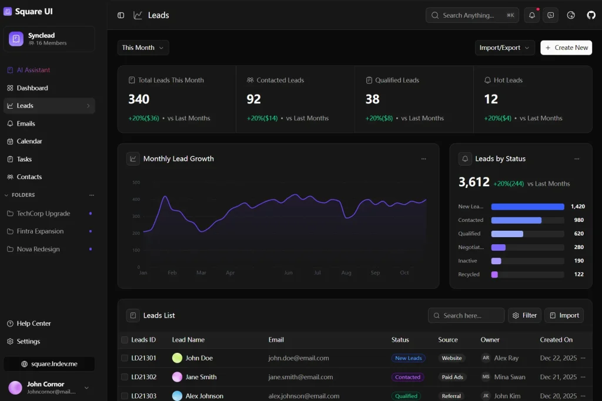This screenshot has height=401, width=602.
Task: Expand the John Cornor account chevron
Action: point(86,387)
